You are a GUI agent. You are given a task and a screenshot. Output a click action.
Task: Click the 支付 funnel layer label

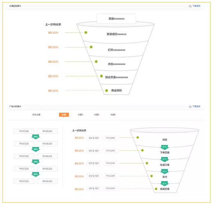pos(165,177)
